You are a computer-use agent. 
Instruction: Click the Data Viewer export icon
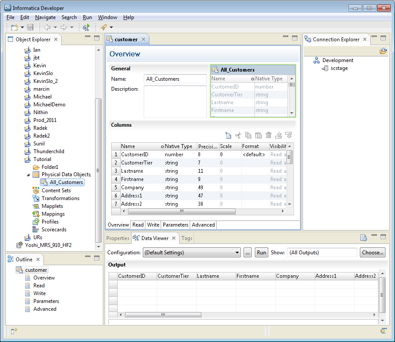click(363, 237)
